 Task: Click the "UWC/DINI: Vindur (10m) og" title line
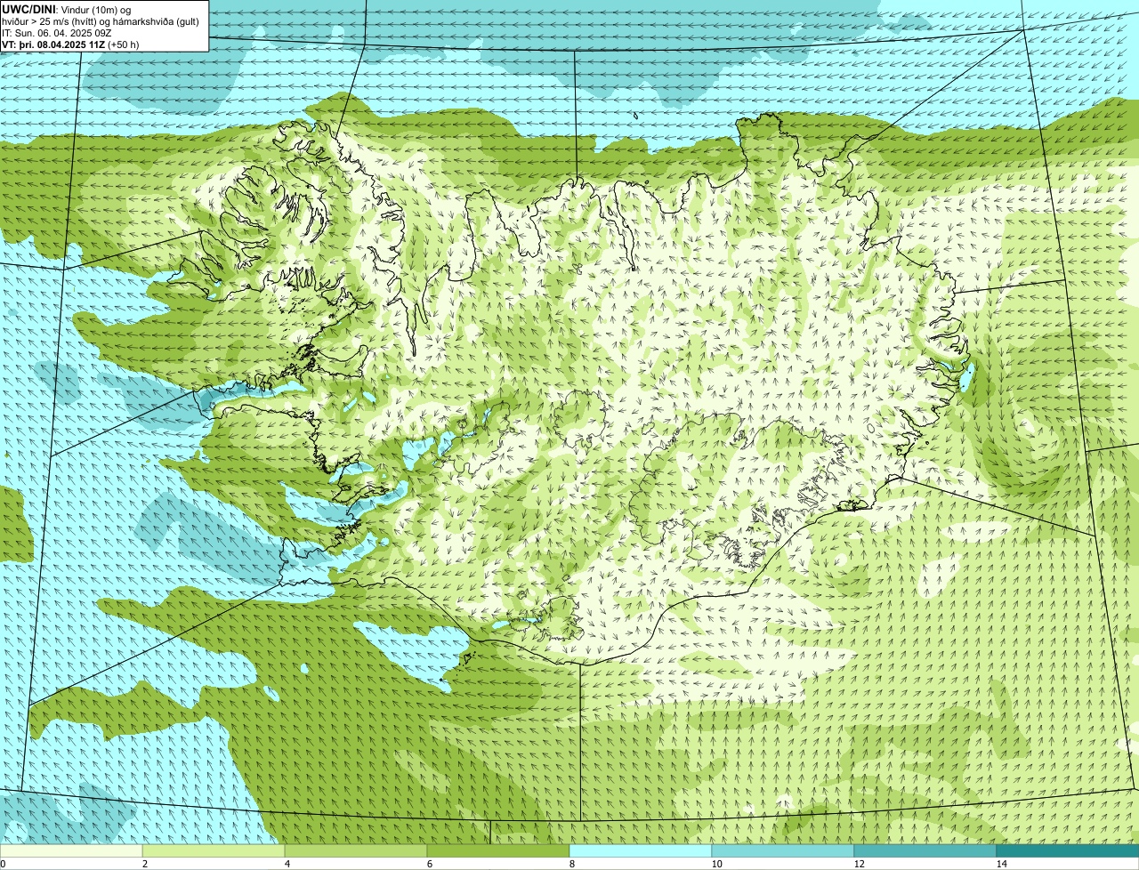coord(67,9)
